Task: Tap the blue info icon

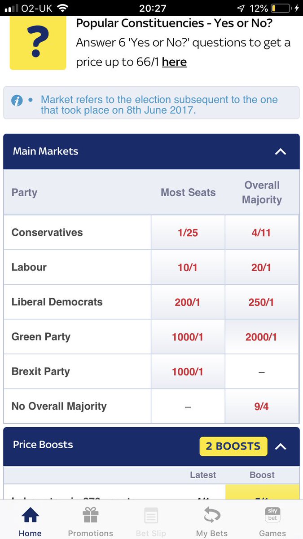Action: coord(17,100)
